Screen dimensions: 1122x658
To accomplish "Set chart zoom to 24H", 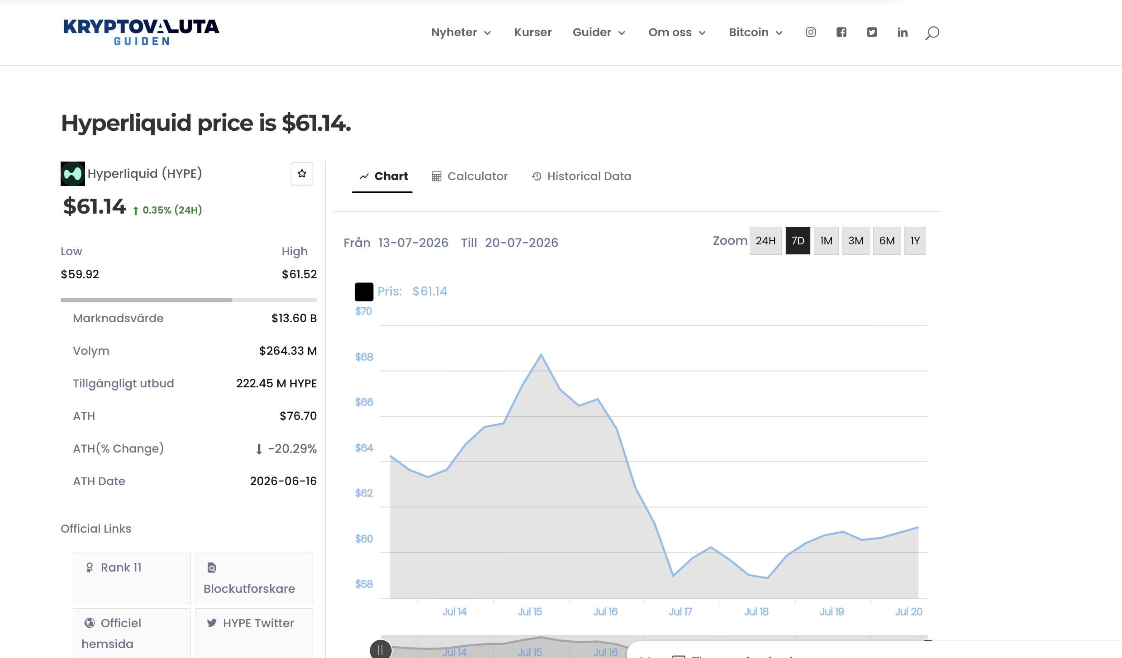I will pyautogui.click(x=765, y=241).
